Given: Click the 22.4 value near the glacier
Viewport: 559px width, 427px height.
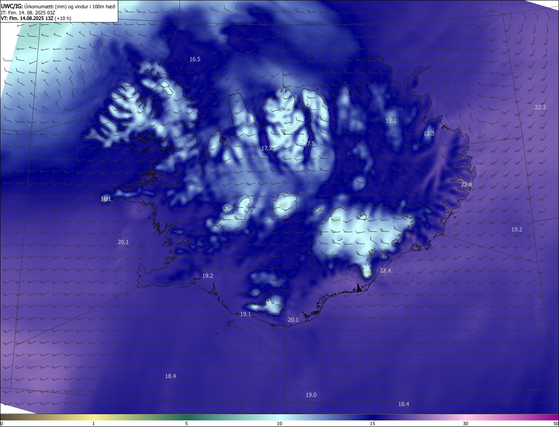Looking at the screenshot, I should pyautogui.click(x=385, y=271).
